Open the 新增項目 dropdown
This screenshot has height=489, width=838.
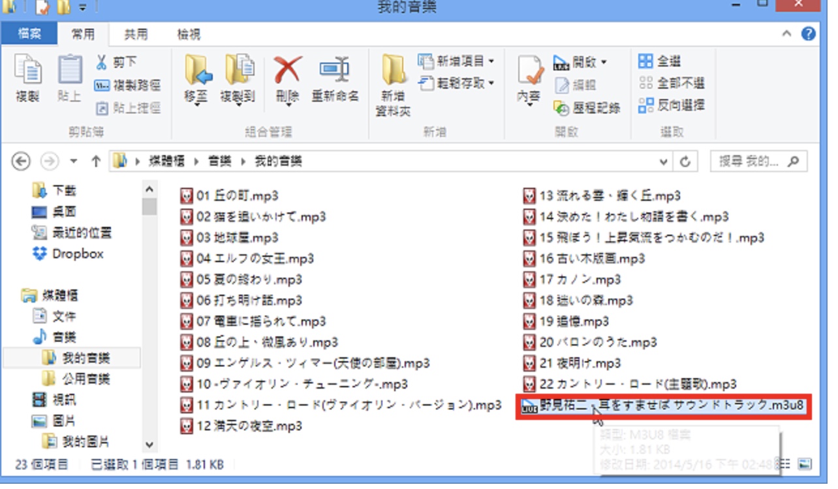pos(456,61)
